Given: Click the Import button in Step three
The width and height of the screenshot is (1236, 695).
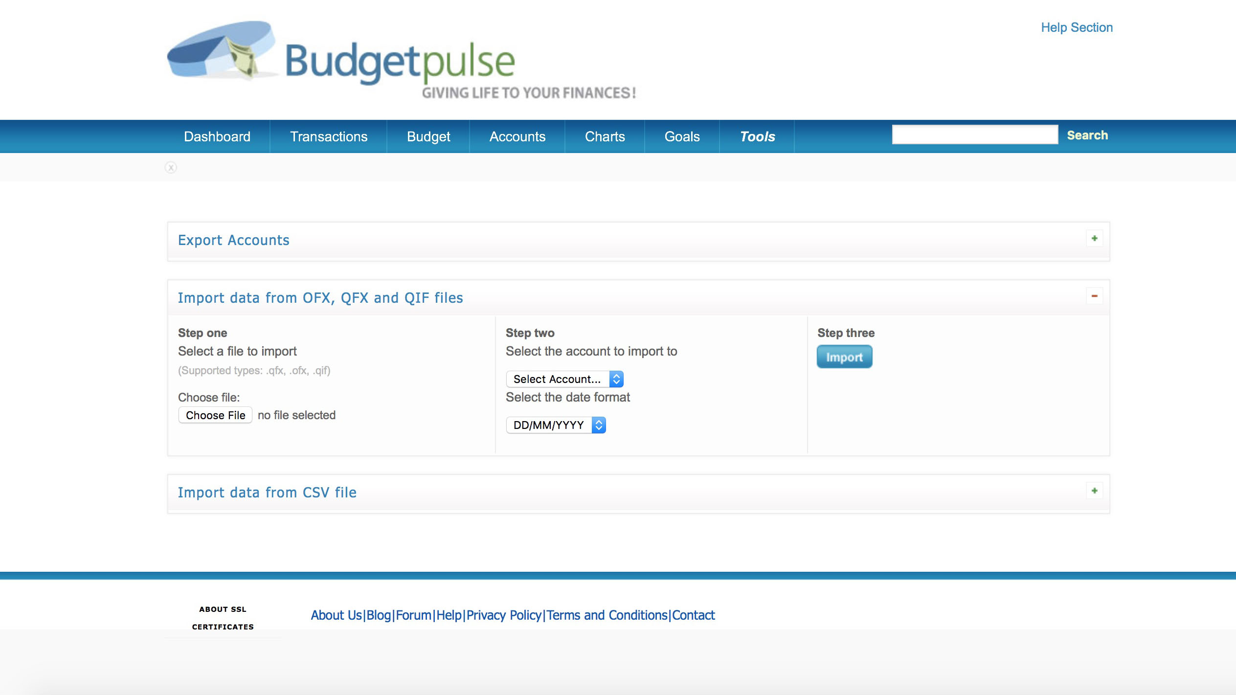Looking at the screenshot, I should pyautogui.click(x=844, y=357).
